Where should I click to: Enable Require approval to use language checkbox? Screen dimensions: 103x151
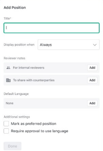(6, 131)
